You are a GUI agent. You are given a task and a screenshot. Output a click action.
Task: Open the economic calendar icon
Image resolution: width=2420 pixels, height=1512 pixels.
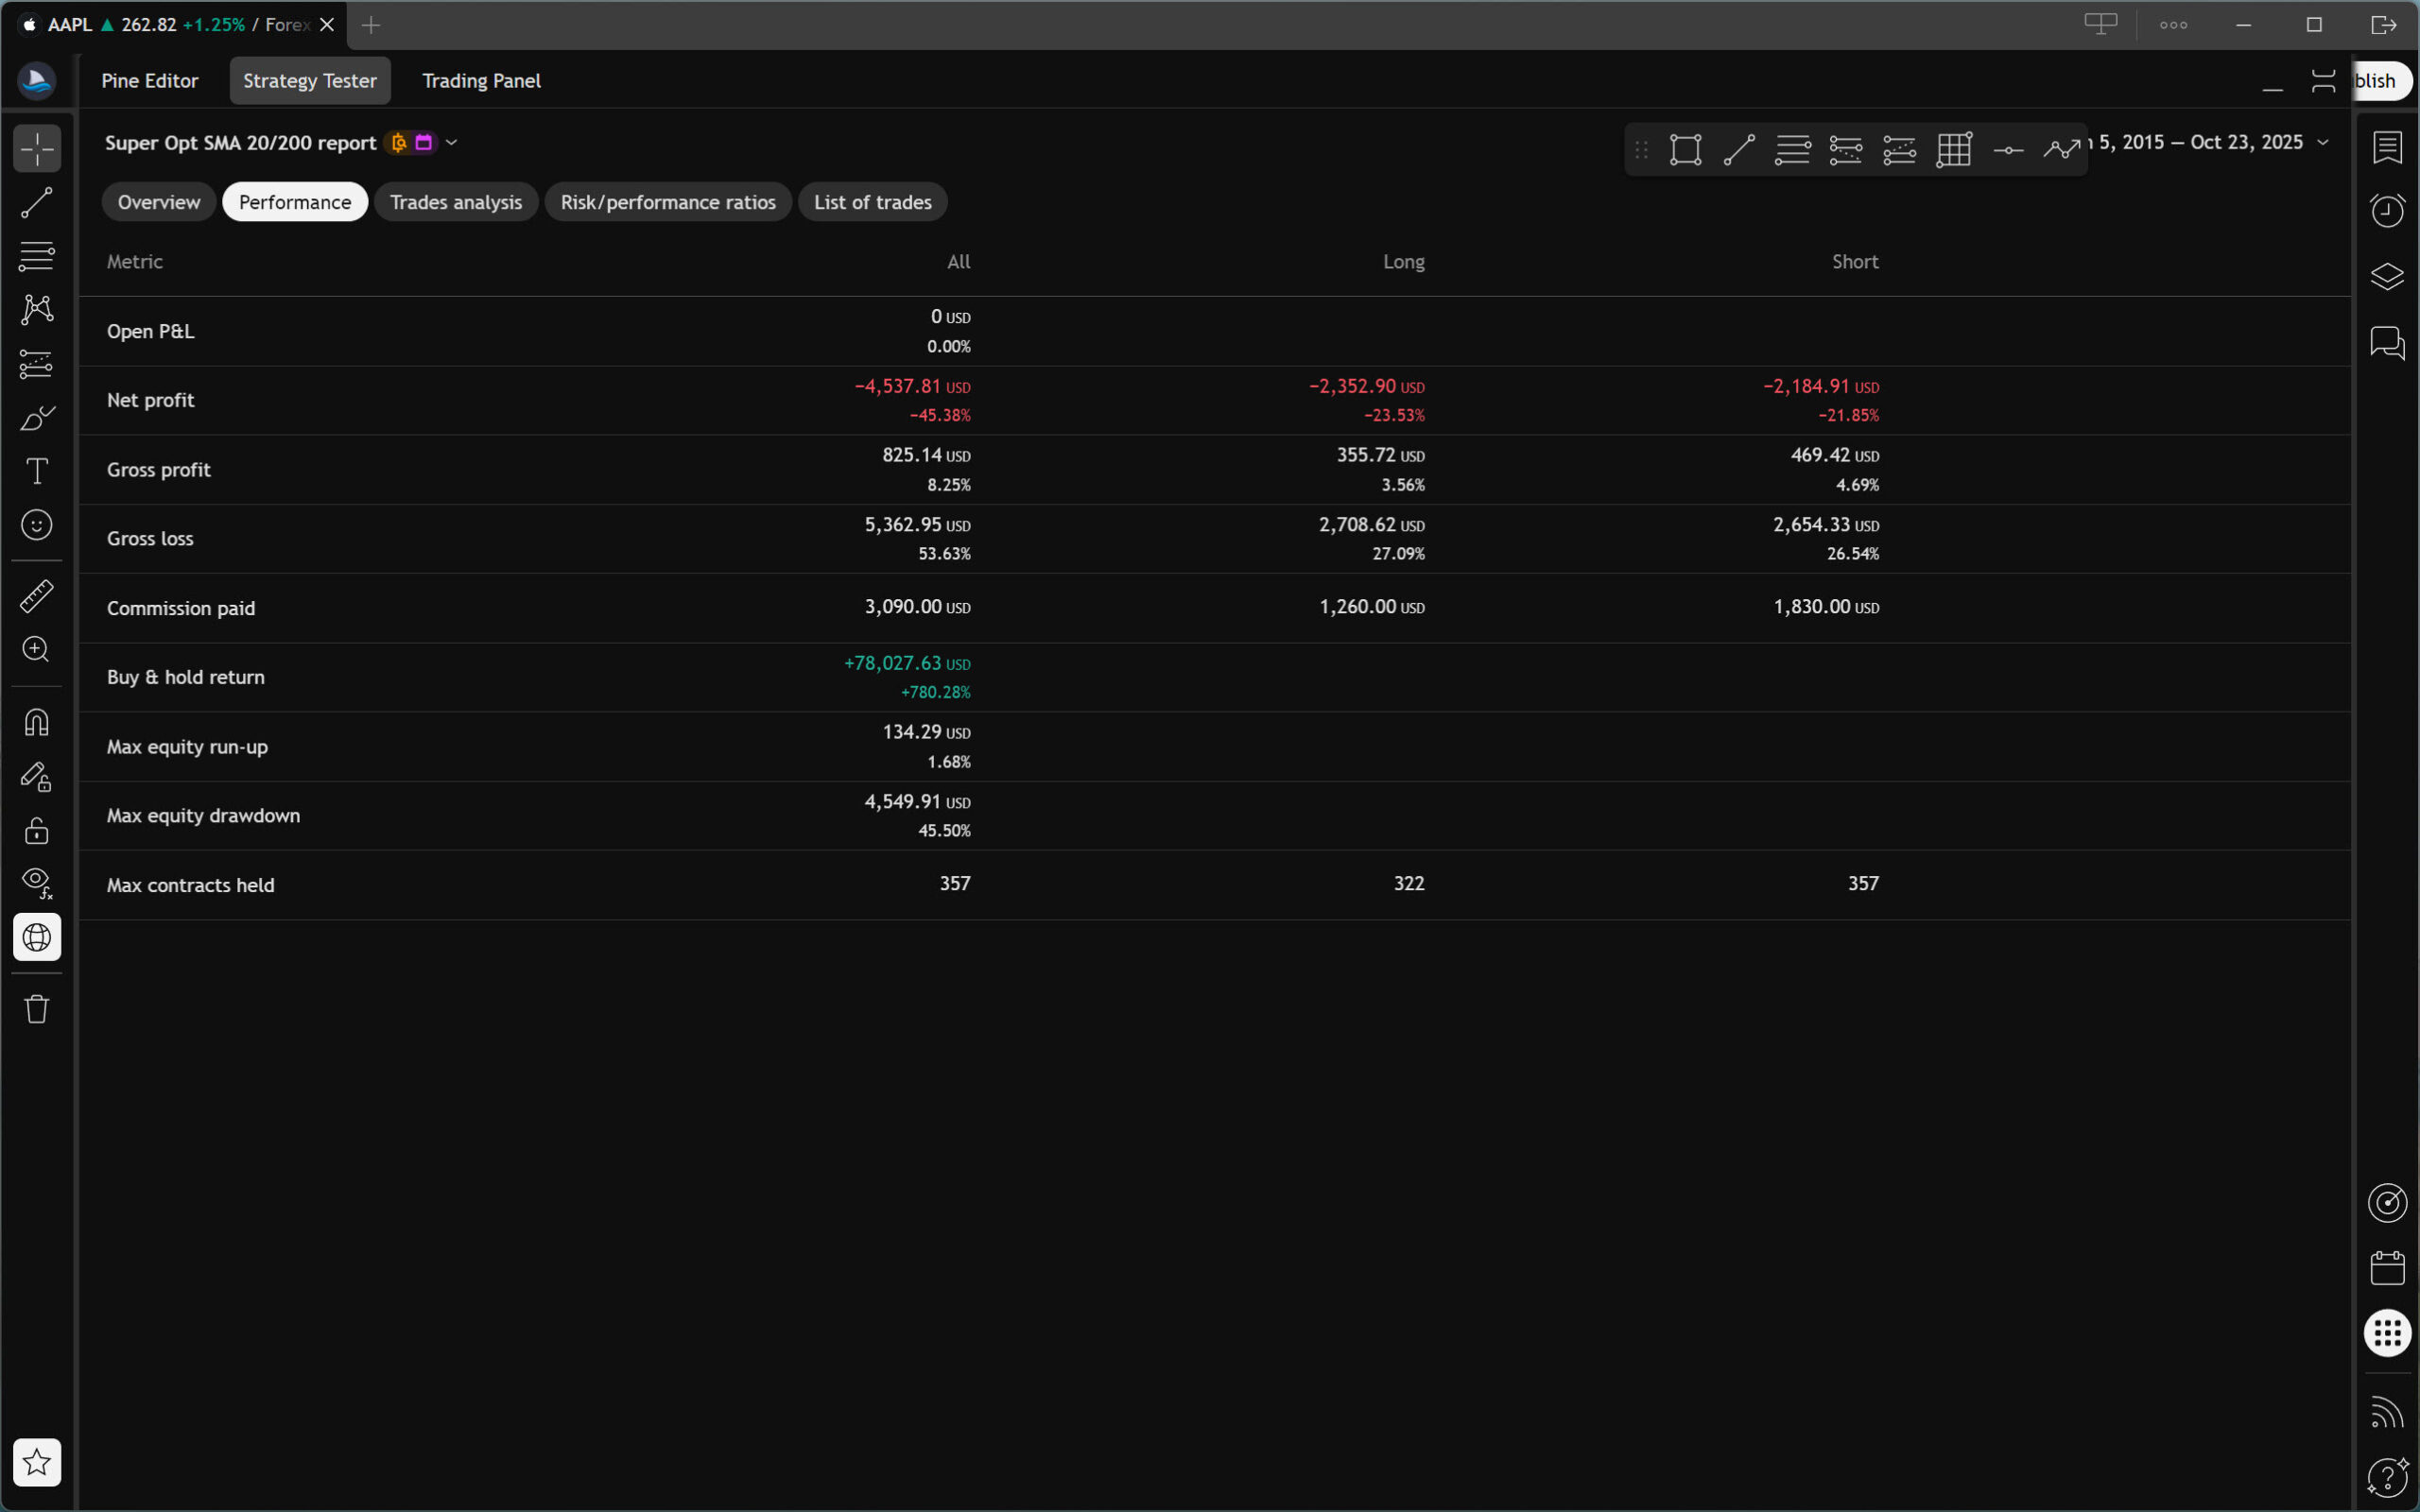coord(2387,1268)
